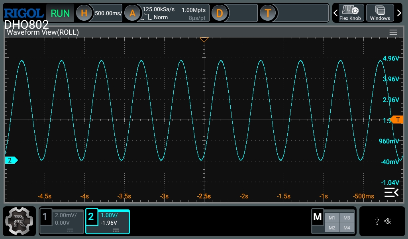Screen dimensions: 408x239
Task: Click the -2s time axis label
Action: coord(244,196)
